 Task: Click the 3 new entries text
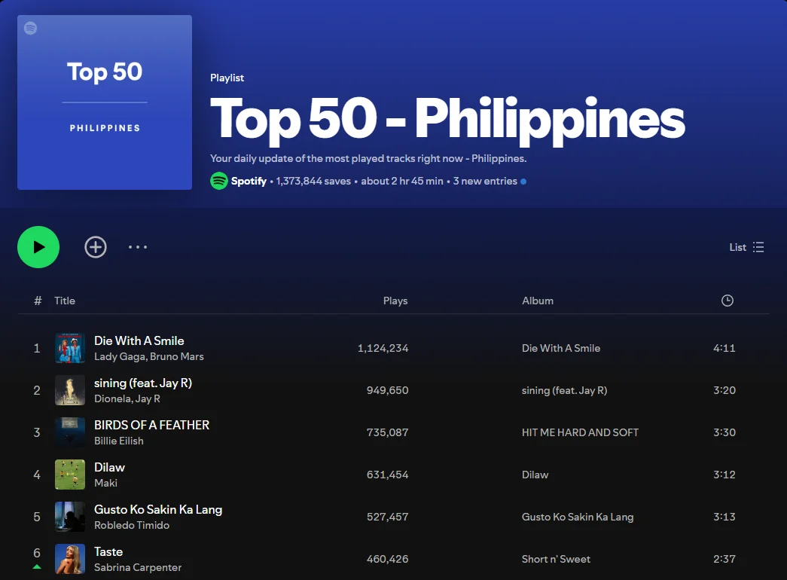click(485, 182)
